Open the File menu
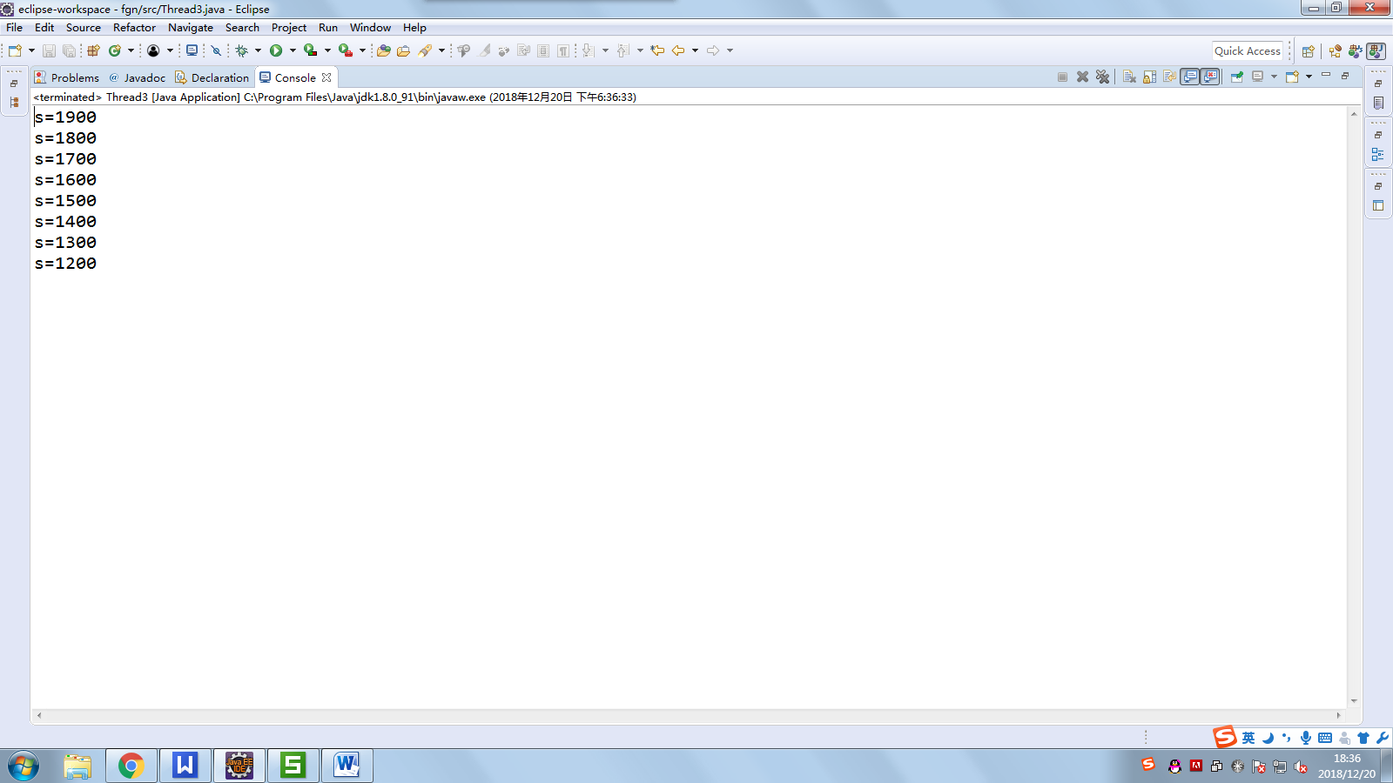The width and height of the screenshot is (1393, 783). pyautogui.click(x=14, y=28)
